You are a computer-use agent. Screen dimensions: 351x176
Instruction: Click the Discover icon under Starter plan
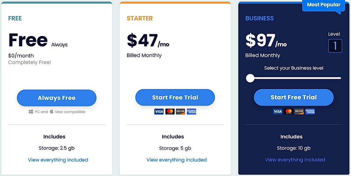(x=181, y=112)
